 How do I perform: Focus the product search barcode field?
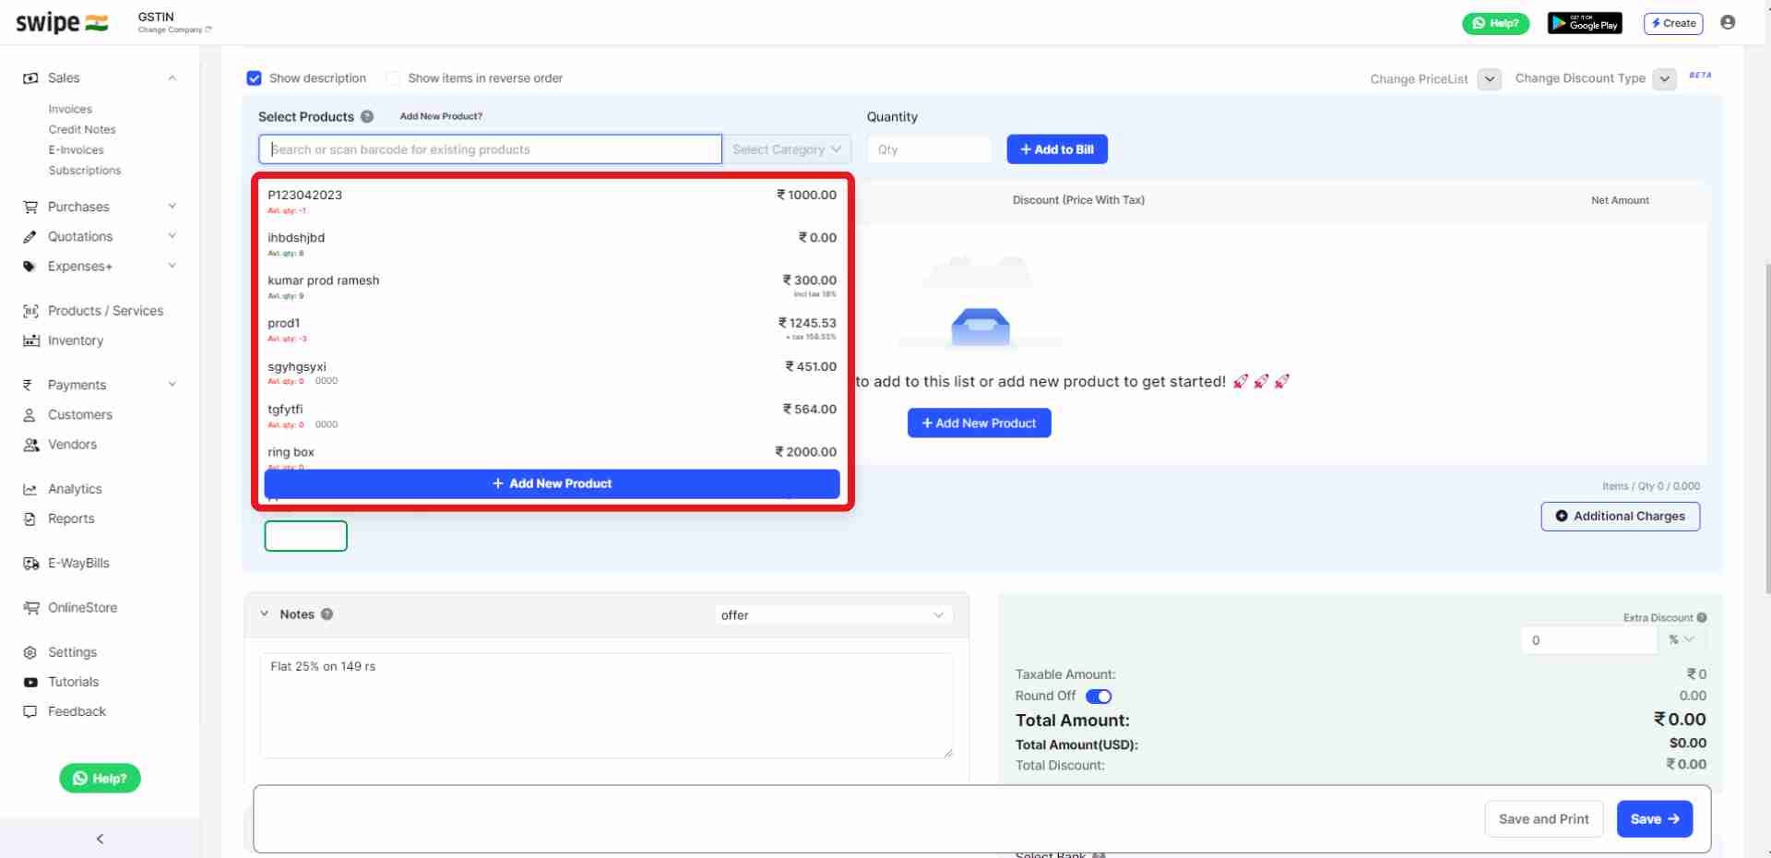490,149
